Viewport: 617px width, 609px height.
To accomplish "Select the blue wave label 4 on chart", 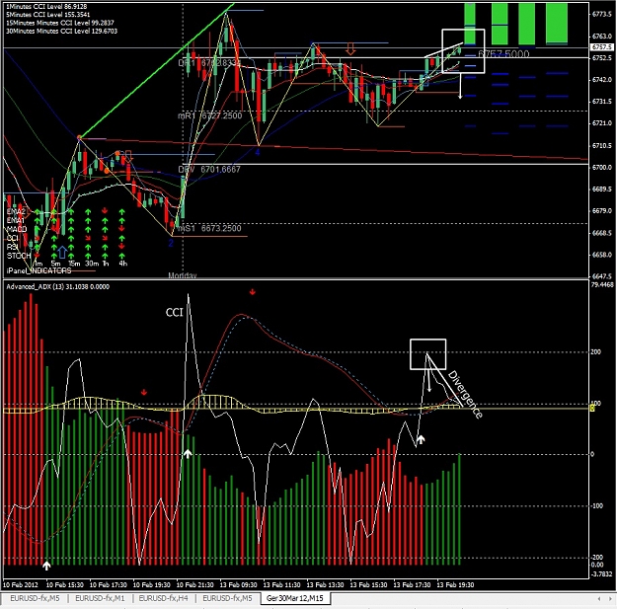I will [x=258, y=152].
